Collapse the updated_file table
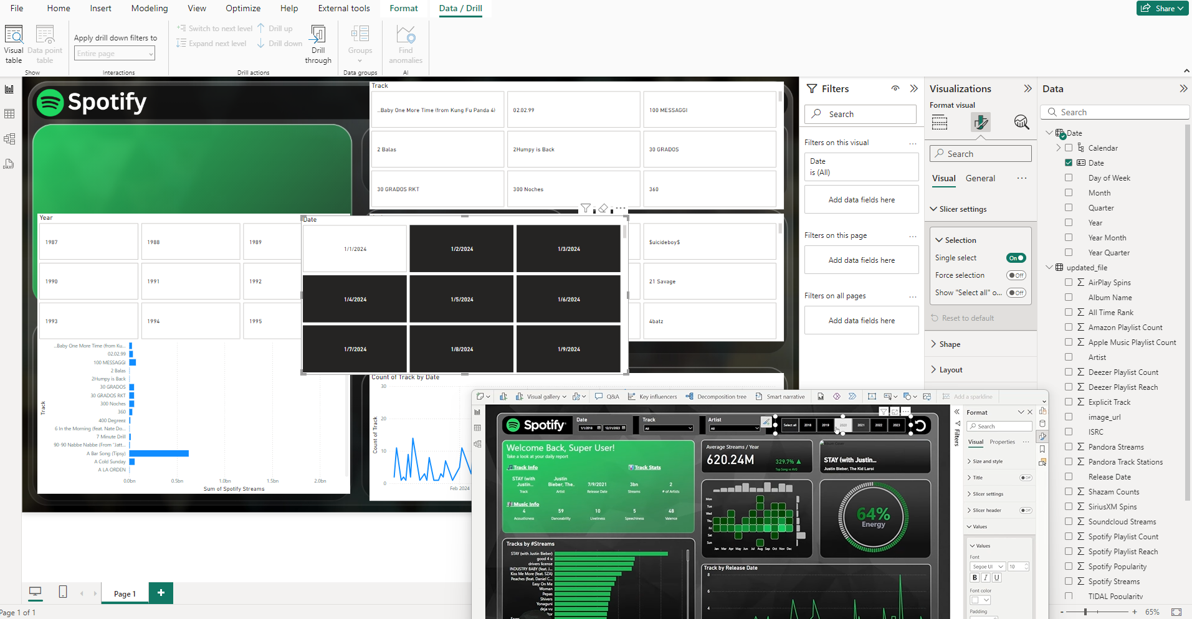The height and width of the screenshot is (619, 1192). point(1049,267)
